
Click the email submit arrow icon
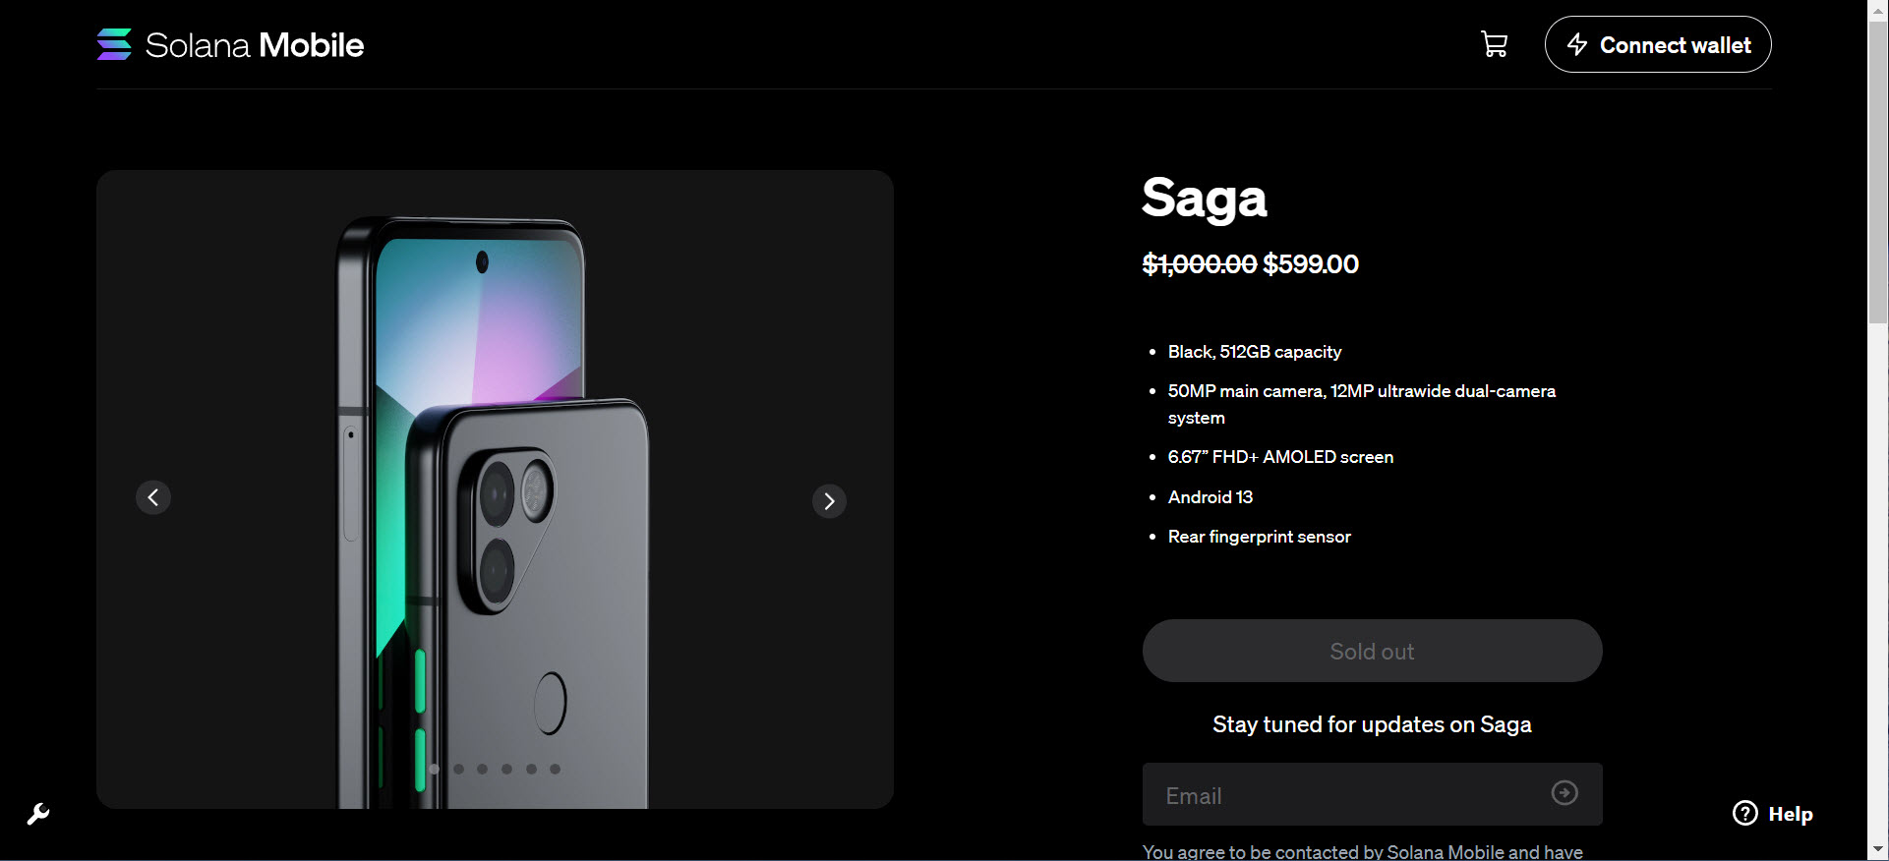click(1564, 793)
